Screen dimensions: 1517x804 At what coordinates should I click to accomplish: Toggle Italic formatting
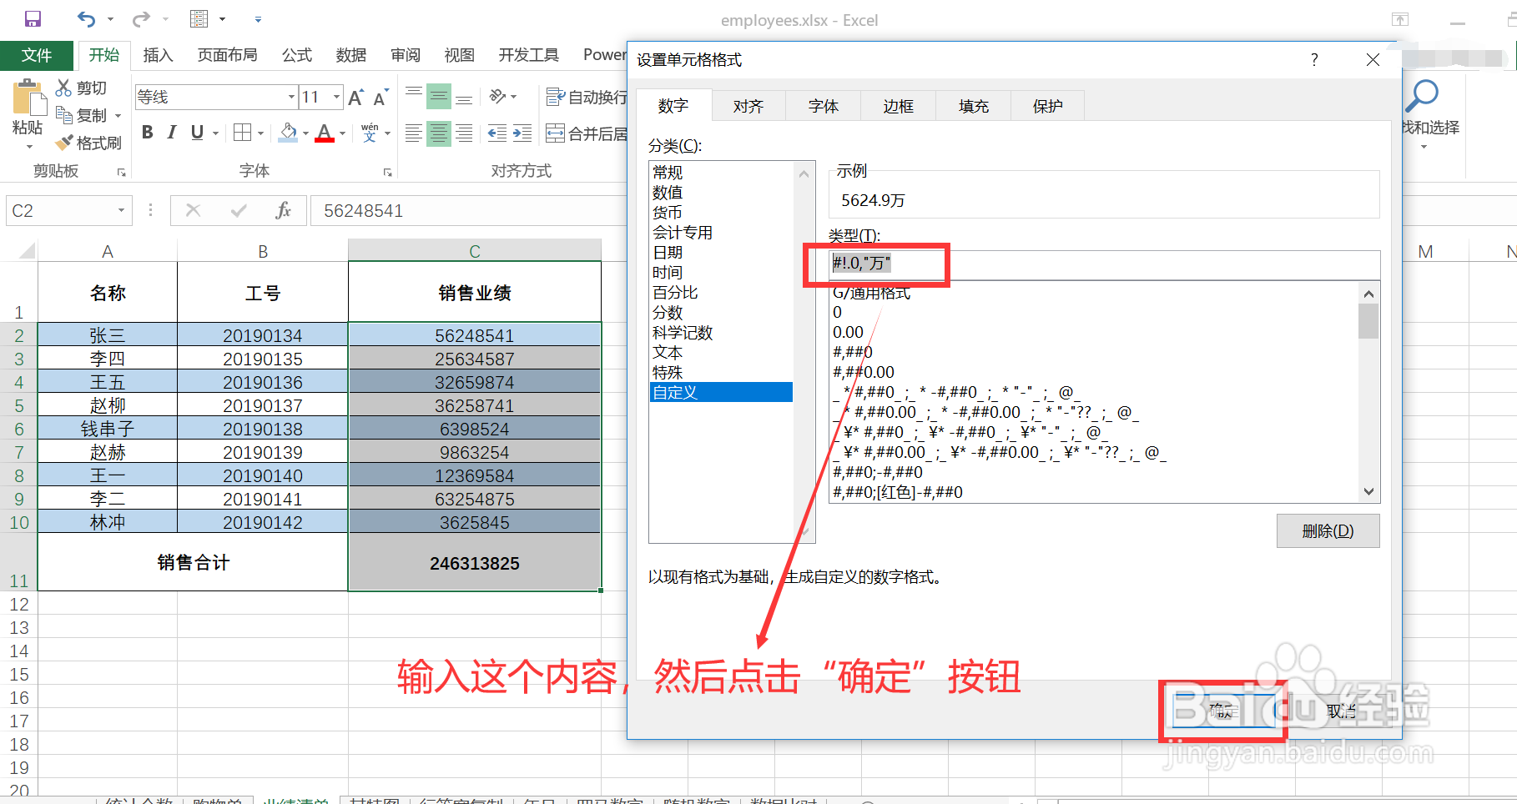(172, 133)
